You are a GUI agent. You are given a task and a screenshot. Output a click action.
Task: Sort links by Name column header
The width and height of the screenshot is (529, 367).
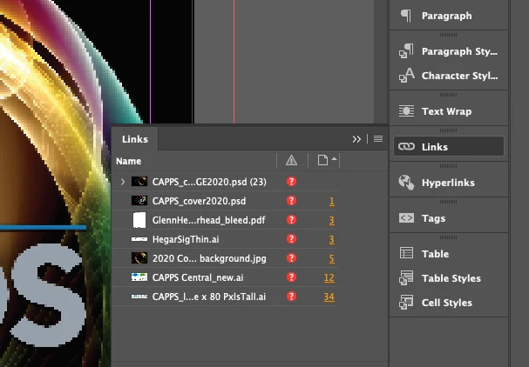tap(128, 161)
